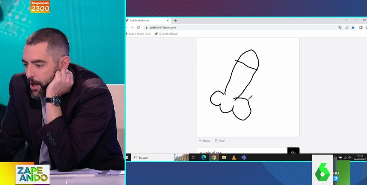Click the browser forward arrow

(x=132, y=28)
